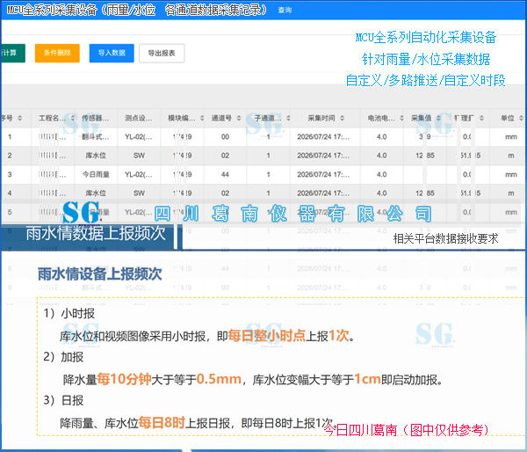527x452 pixels.
Task: Click the unit m cell in row 2
Action: tap(511, 156)
